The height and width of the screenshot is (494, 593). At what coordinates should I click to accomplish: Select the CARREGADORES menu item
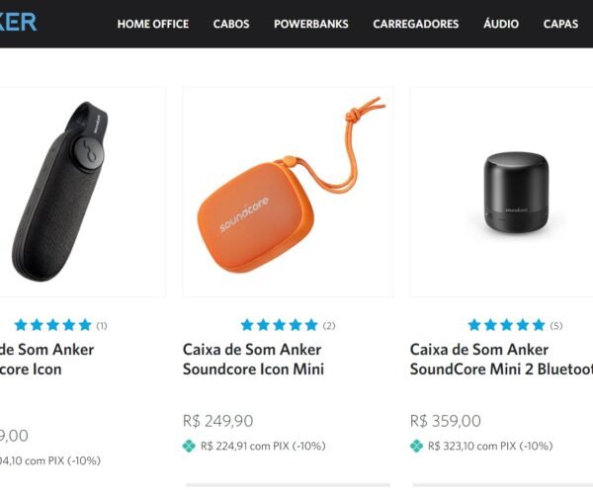[416, 24]
